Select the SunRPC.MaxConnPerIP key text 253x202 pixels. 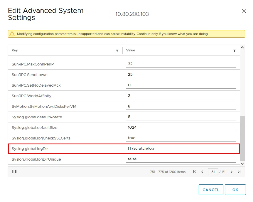[33, 64]
